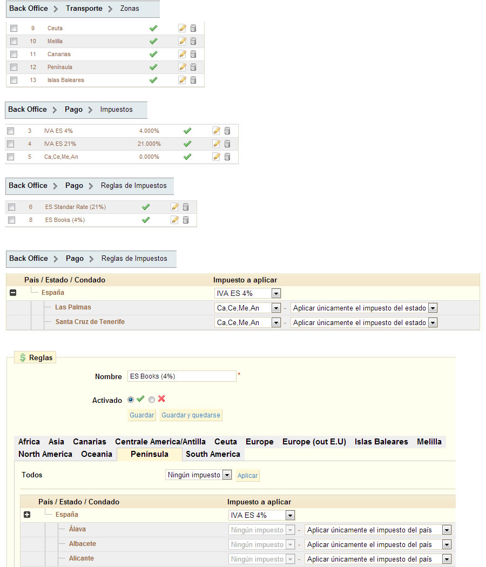Screen dimensions: 486x567
Task: Open Pago in the Impuestos breadcrumb
Action: pos(74,109)
